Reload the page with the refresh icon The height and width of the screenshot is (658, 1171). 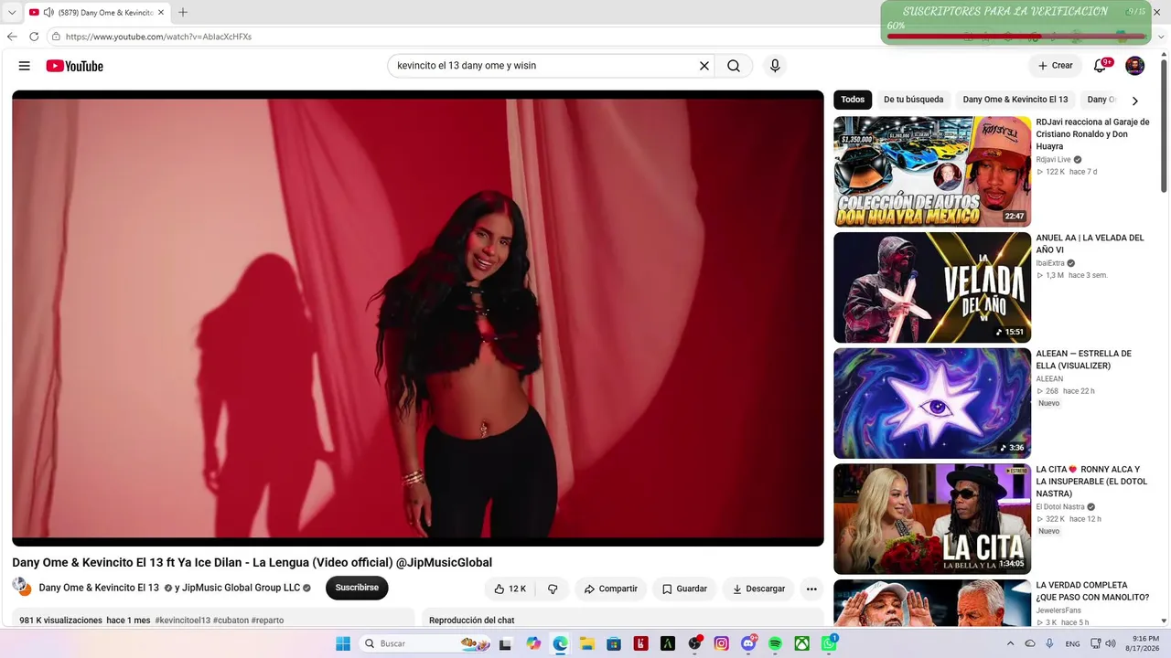[x=34, y=37]
